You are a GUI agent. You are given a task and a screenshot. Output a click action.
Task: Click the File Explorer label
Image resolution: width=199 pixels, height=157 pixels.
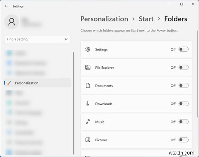point(104,68)
